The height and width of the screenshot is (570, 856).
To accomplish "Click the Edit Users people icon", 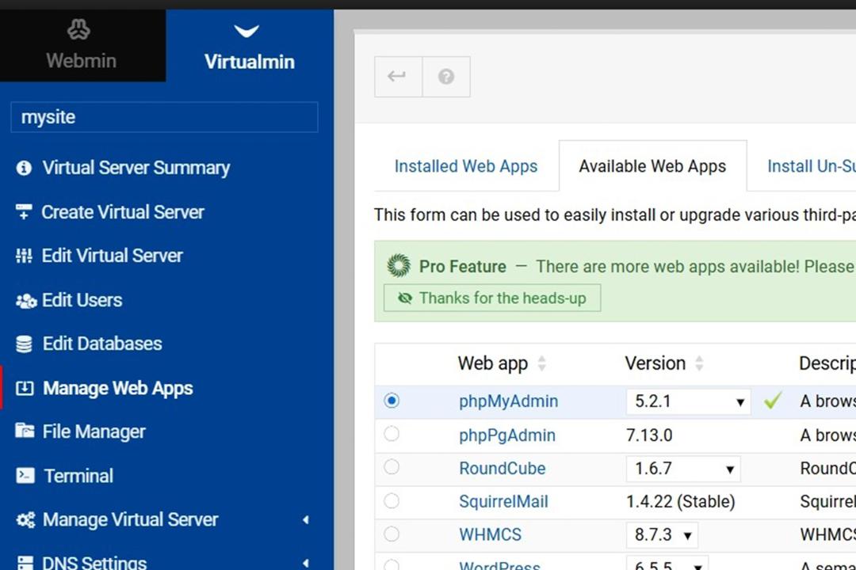I will tap(25, 301).
